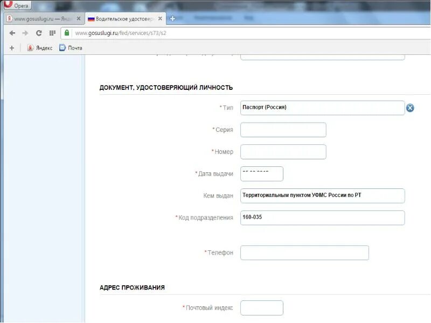The width and height of the screenshot is (431, 323).
Task: Click the Код подразделения field with 160-035
Action: coord(322,217)
